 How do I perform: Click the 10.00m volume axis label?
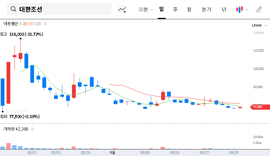(258, 137)
